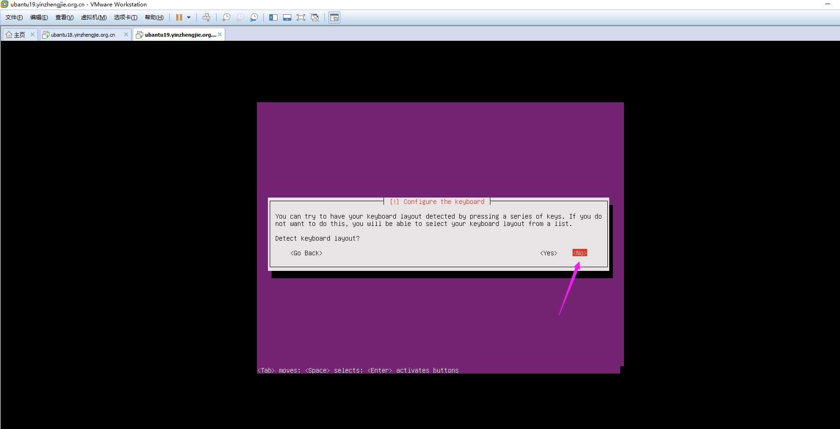The image size is (840, 429).
Task: Close the ubantu18.yinzhengjie.org.cn tab
Action: (126, 34)
